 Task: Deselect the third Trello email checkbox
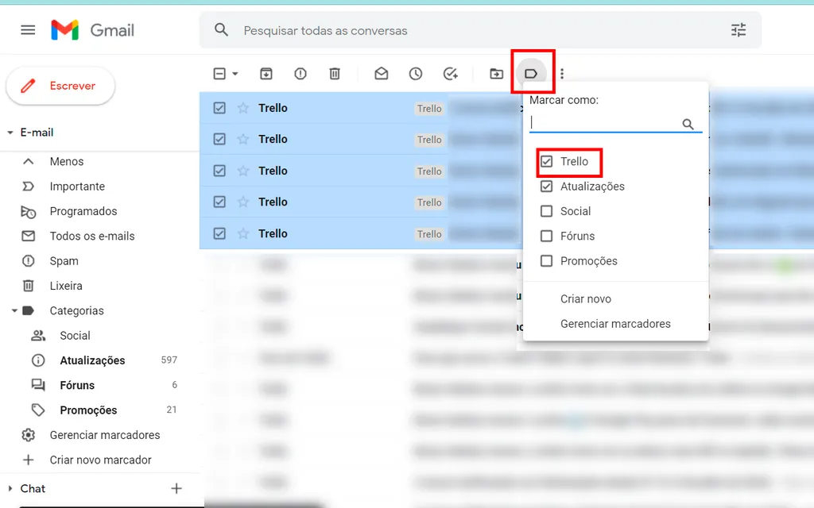(x=219, y=171)
